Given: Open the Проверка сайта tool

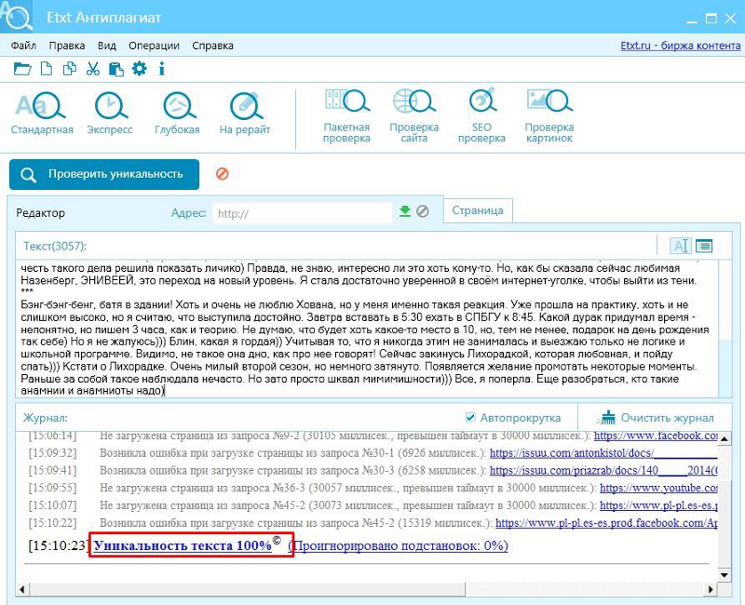Looking at the screenshot, I should [x=413, y=115].
